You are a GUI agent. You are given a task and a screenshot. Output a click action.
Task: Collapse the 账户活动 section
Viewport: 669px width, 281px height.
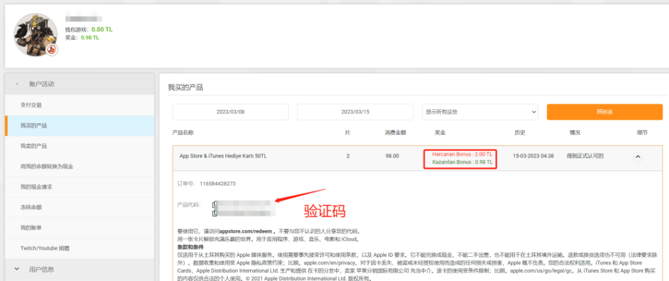point(79,84)
